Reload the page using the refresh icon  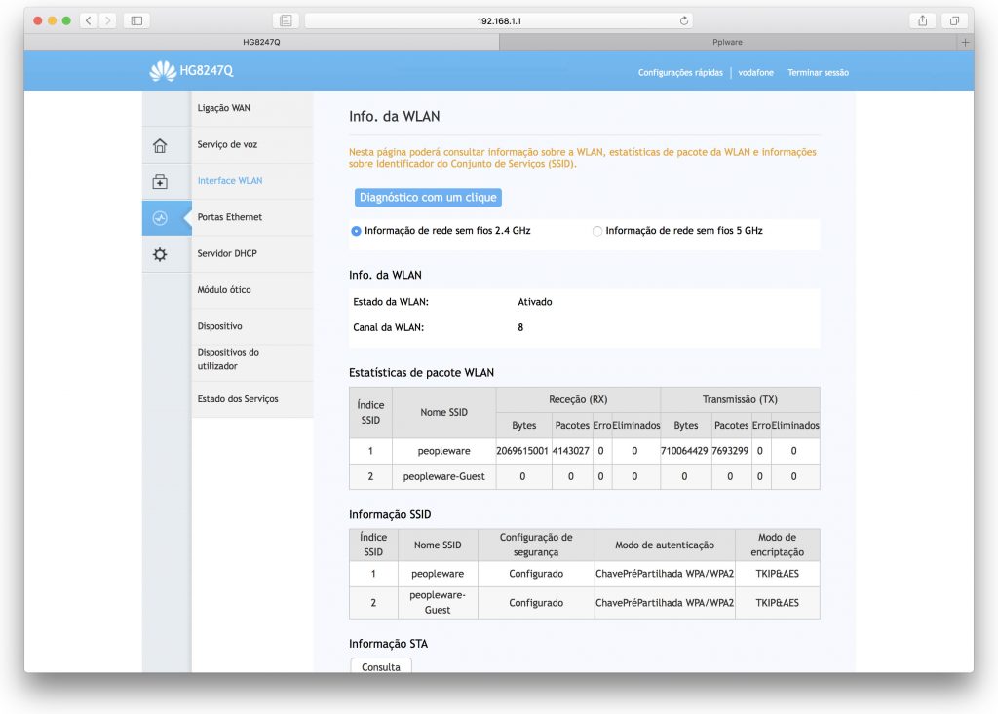coord(684,20)
